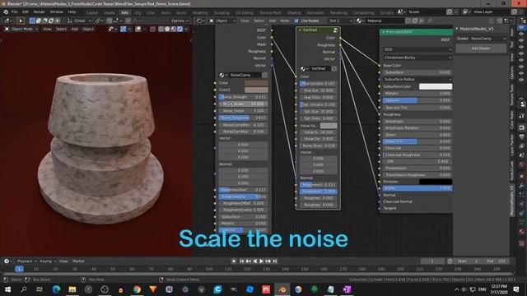Click the timeline editor type icon
The image size is (527, 296).
7,261
